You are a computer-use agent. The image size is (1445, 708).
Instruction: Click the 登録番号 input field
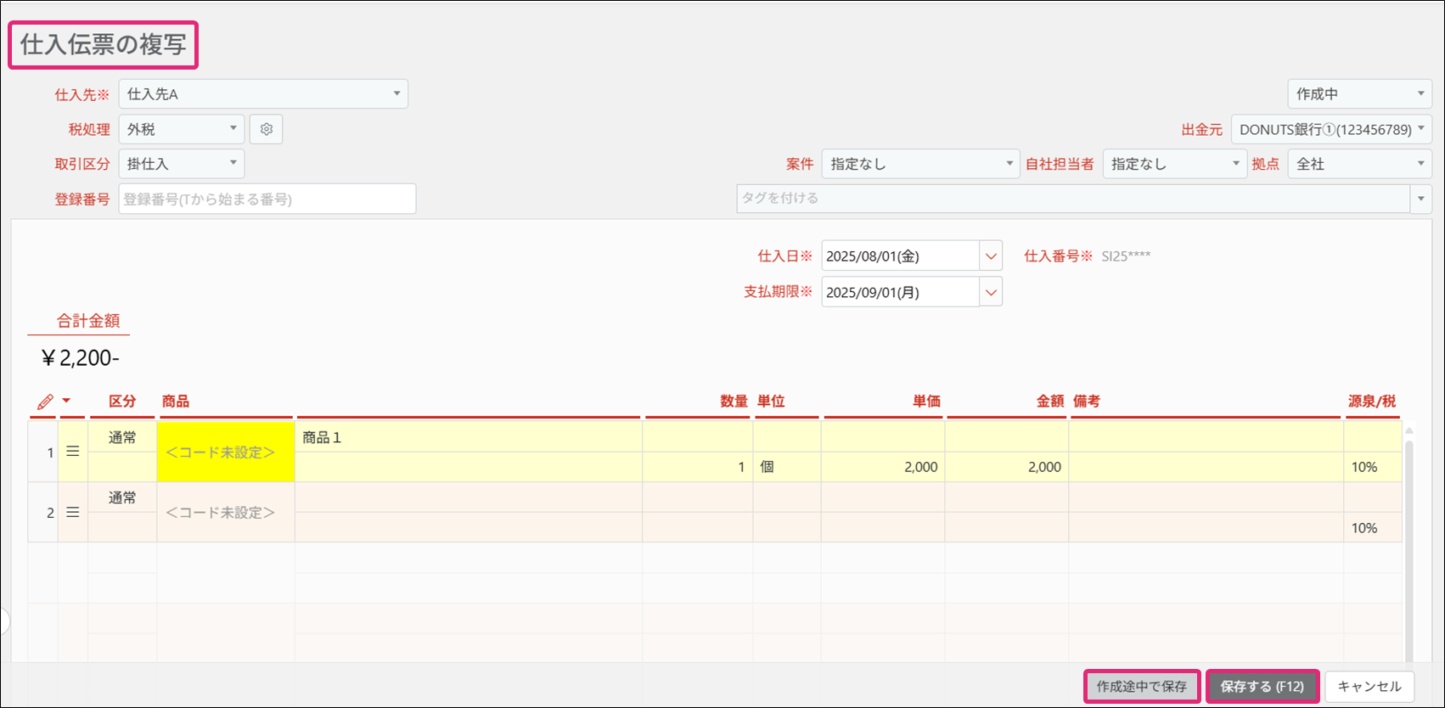[x=267, y=199]
